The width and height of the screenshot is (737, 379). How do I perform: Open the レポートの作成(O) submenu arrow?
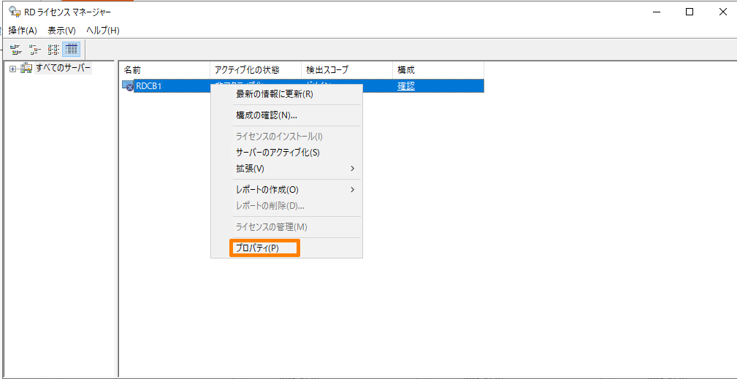(353, 190)
